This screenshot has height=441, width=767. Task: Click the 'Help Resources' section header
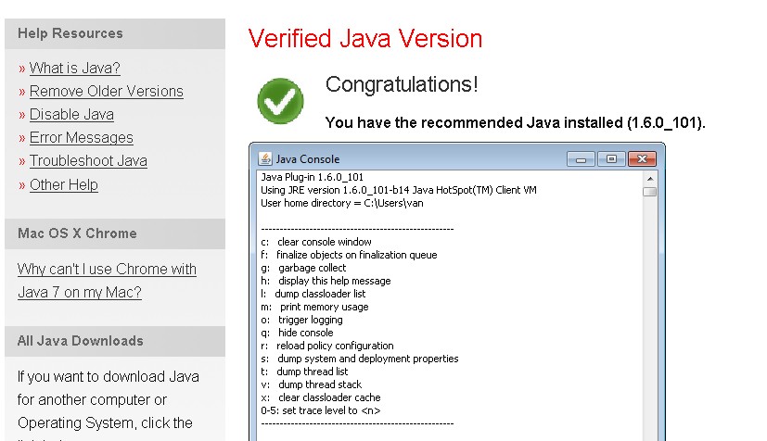[70, 33]
